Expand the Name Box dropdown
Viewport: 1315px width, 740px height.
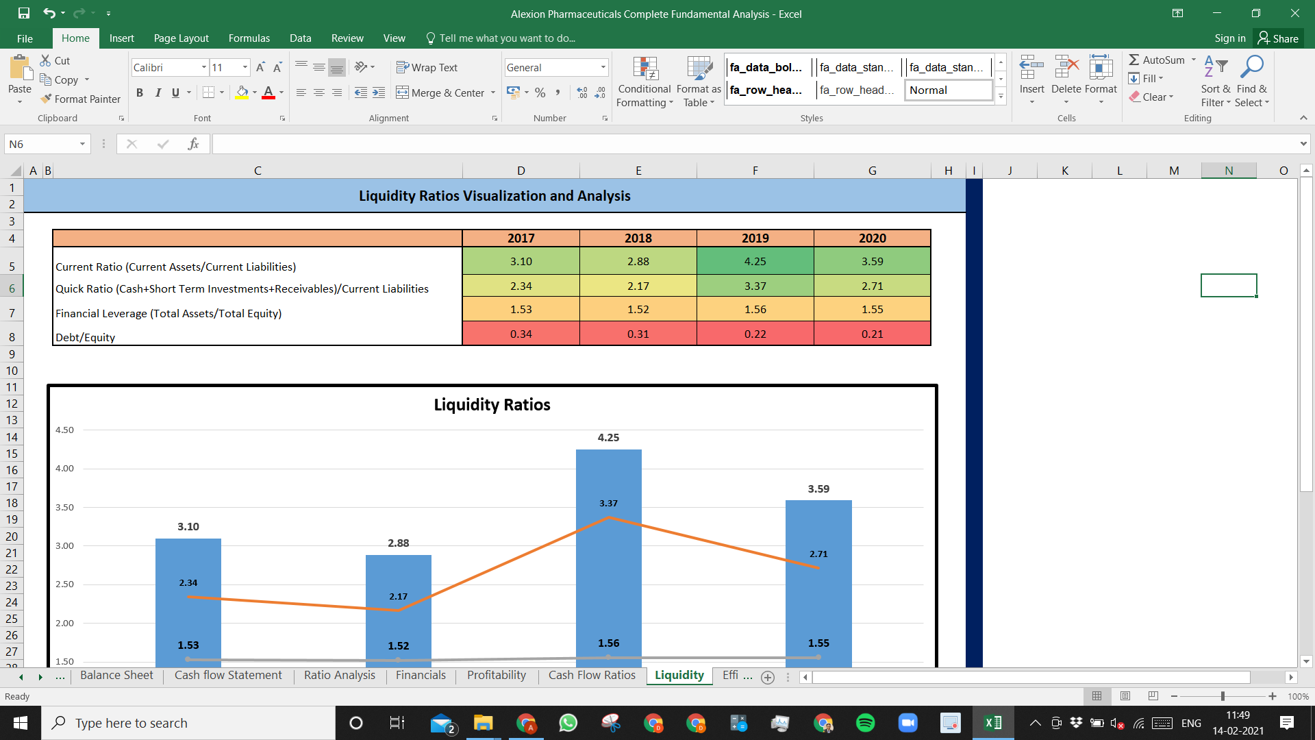(82, 144)
